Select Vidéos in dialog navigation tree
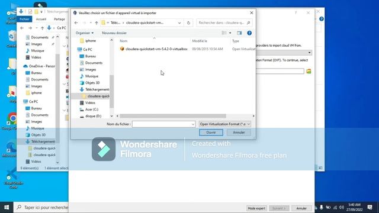This screenshot has height=213, width=379. click(x=90, y=103)
